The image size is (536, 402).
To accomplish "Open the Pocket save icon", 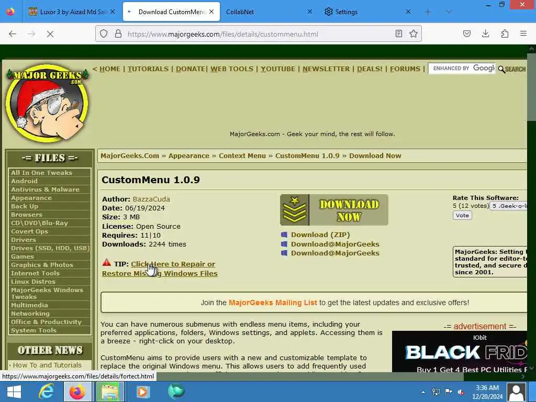I will click(x=467, y=33).
